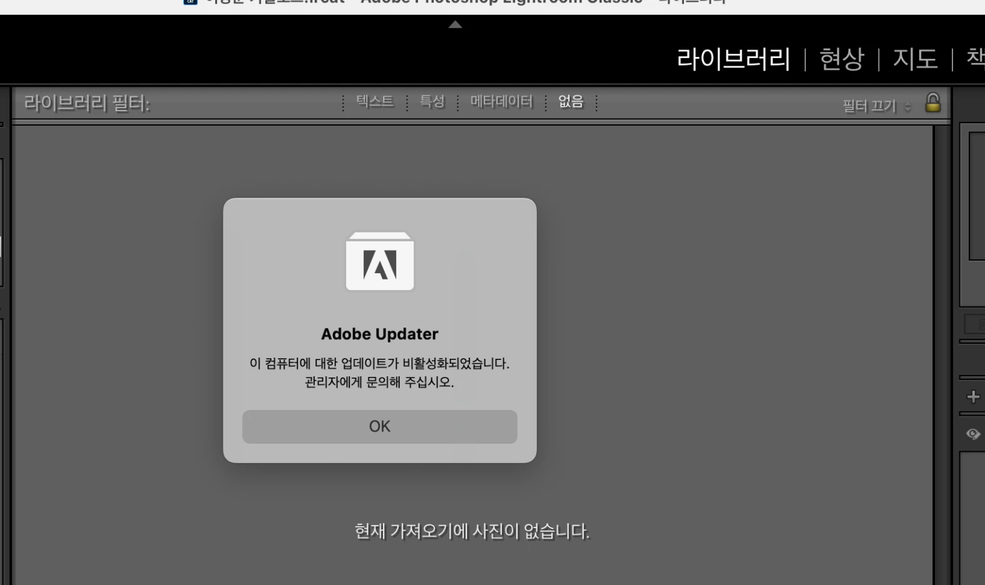Select the 텍스트 library filter

pyautogui.click(x=375, y=102)
